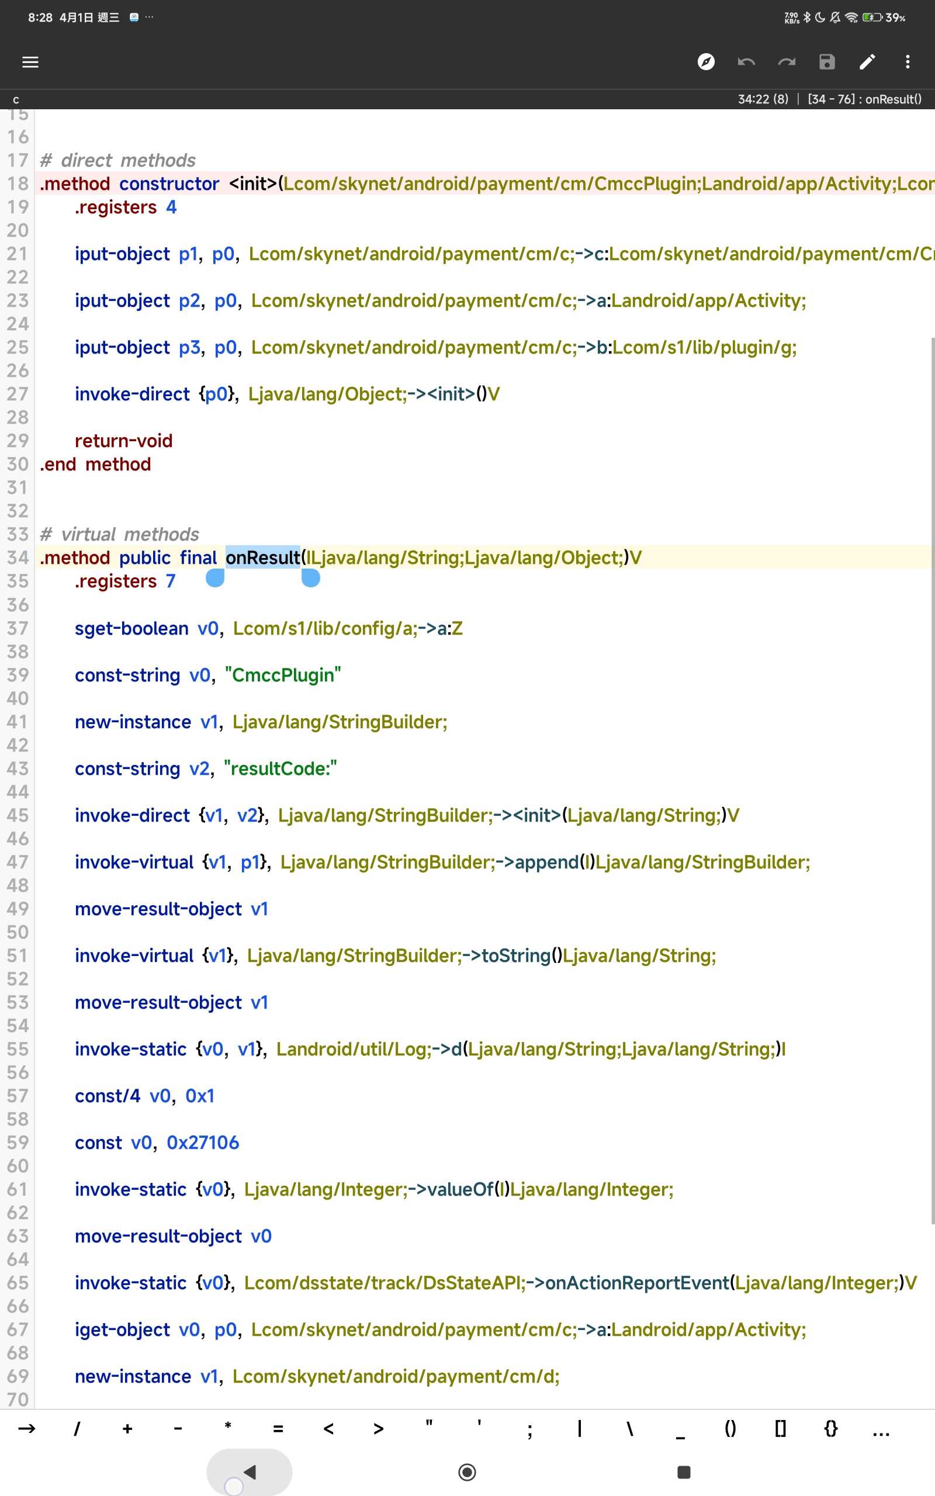Insert parentheses from symbol bar

(x=730, y=1429)
